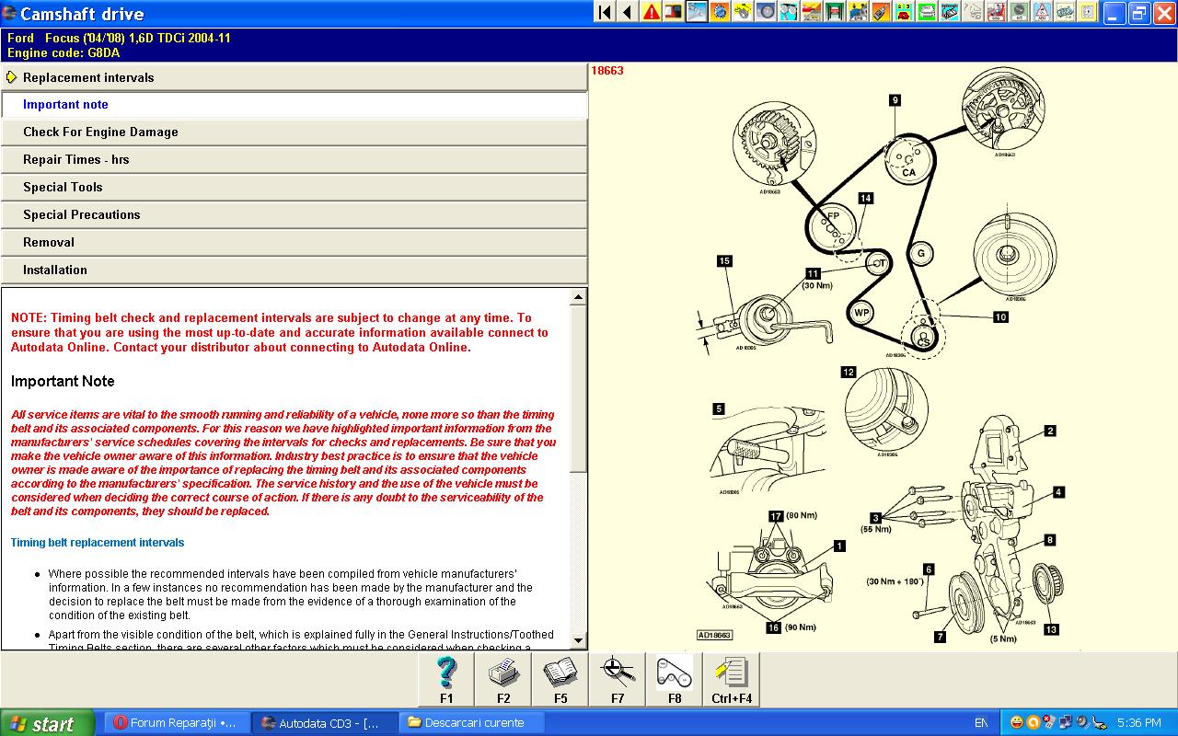The image size is (1178, 736).
Task: Select the F8 belt diagram button
Action: pyautogui.click(x=675, y=680)
